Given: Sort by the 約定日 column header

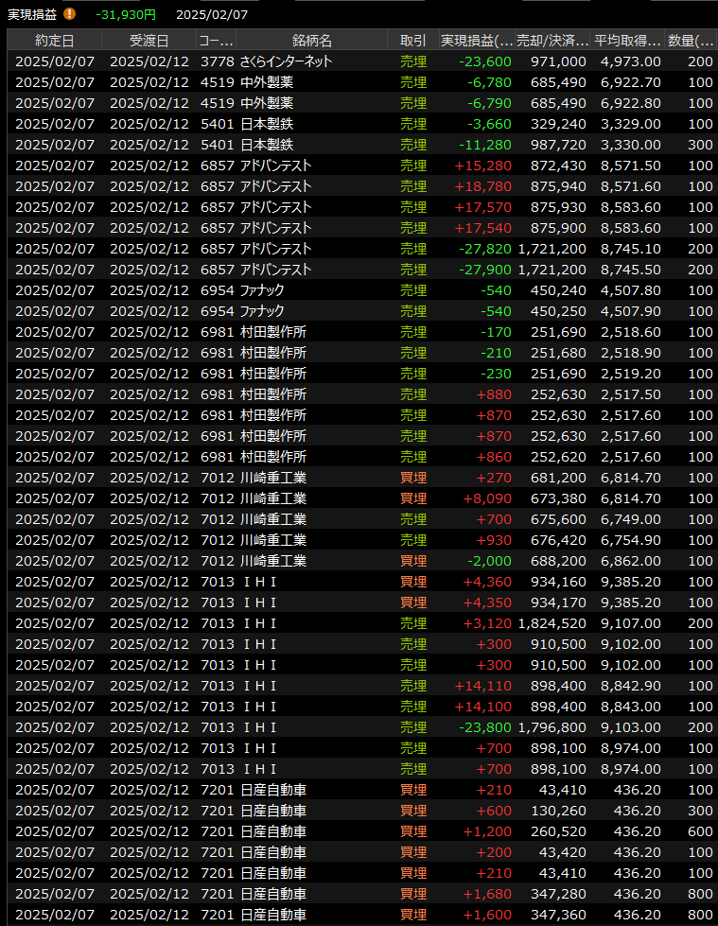Looking at the screenshot, I should (54, 41).
